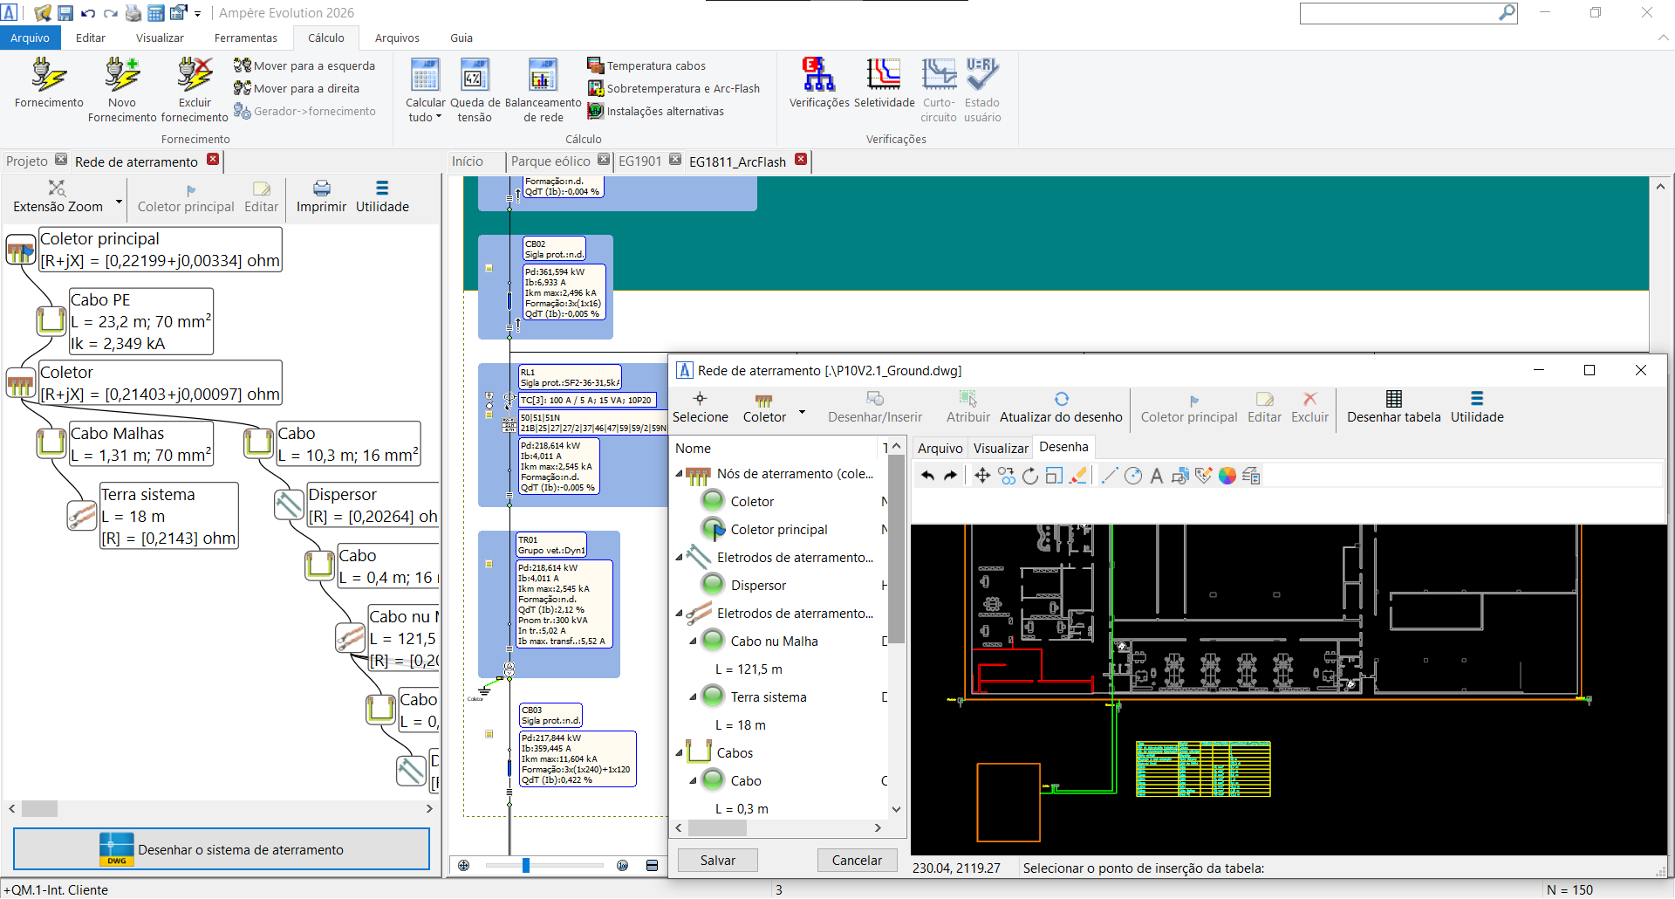
Task: Click Desenhar o sistema de aterramento button
Action: click(222, 849)
